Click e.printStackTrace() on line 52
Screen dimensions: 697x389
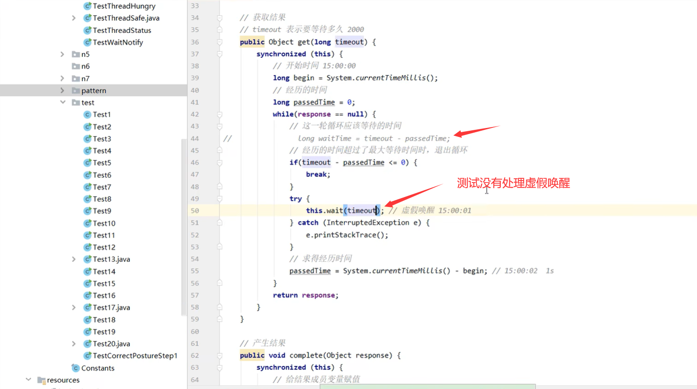[347, 235]
